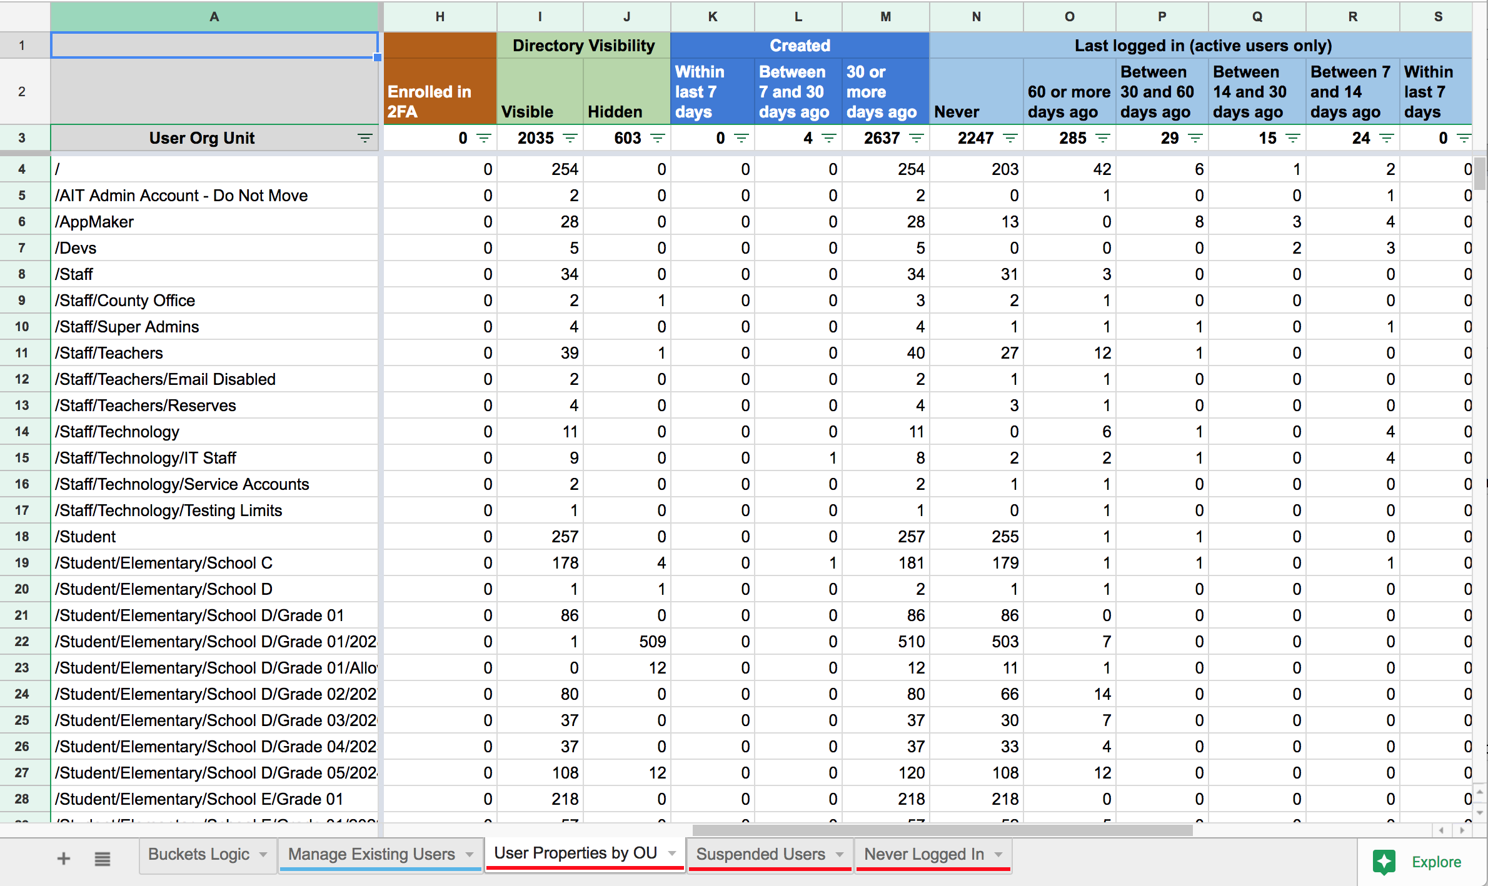Expand Buckets Logic tab dropdown arrow

point(263,854)
